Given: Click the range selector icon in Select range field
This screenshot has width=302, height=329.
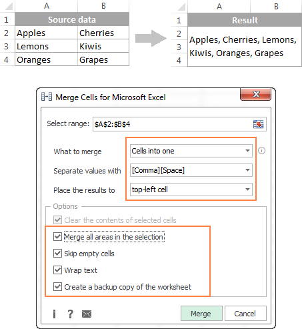Looking at the screenshot, I should click(258, 124).
